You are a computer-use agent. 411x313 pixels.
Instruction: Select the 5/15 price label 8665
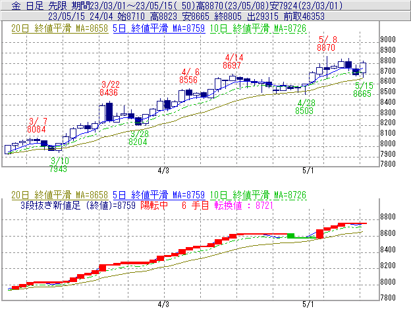point(362,94)
